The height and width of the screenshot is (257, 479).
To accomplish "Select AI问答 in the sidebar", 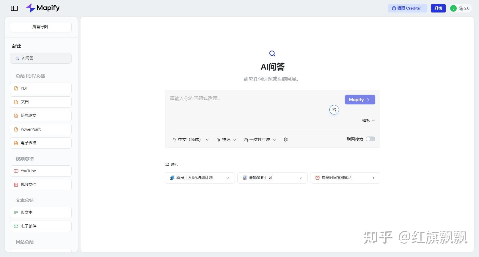I will click(41, 58).
